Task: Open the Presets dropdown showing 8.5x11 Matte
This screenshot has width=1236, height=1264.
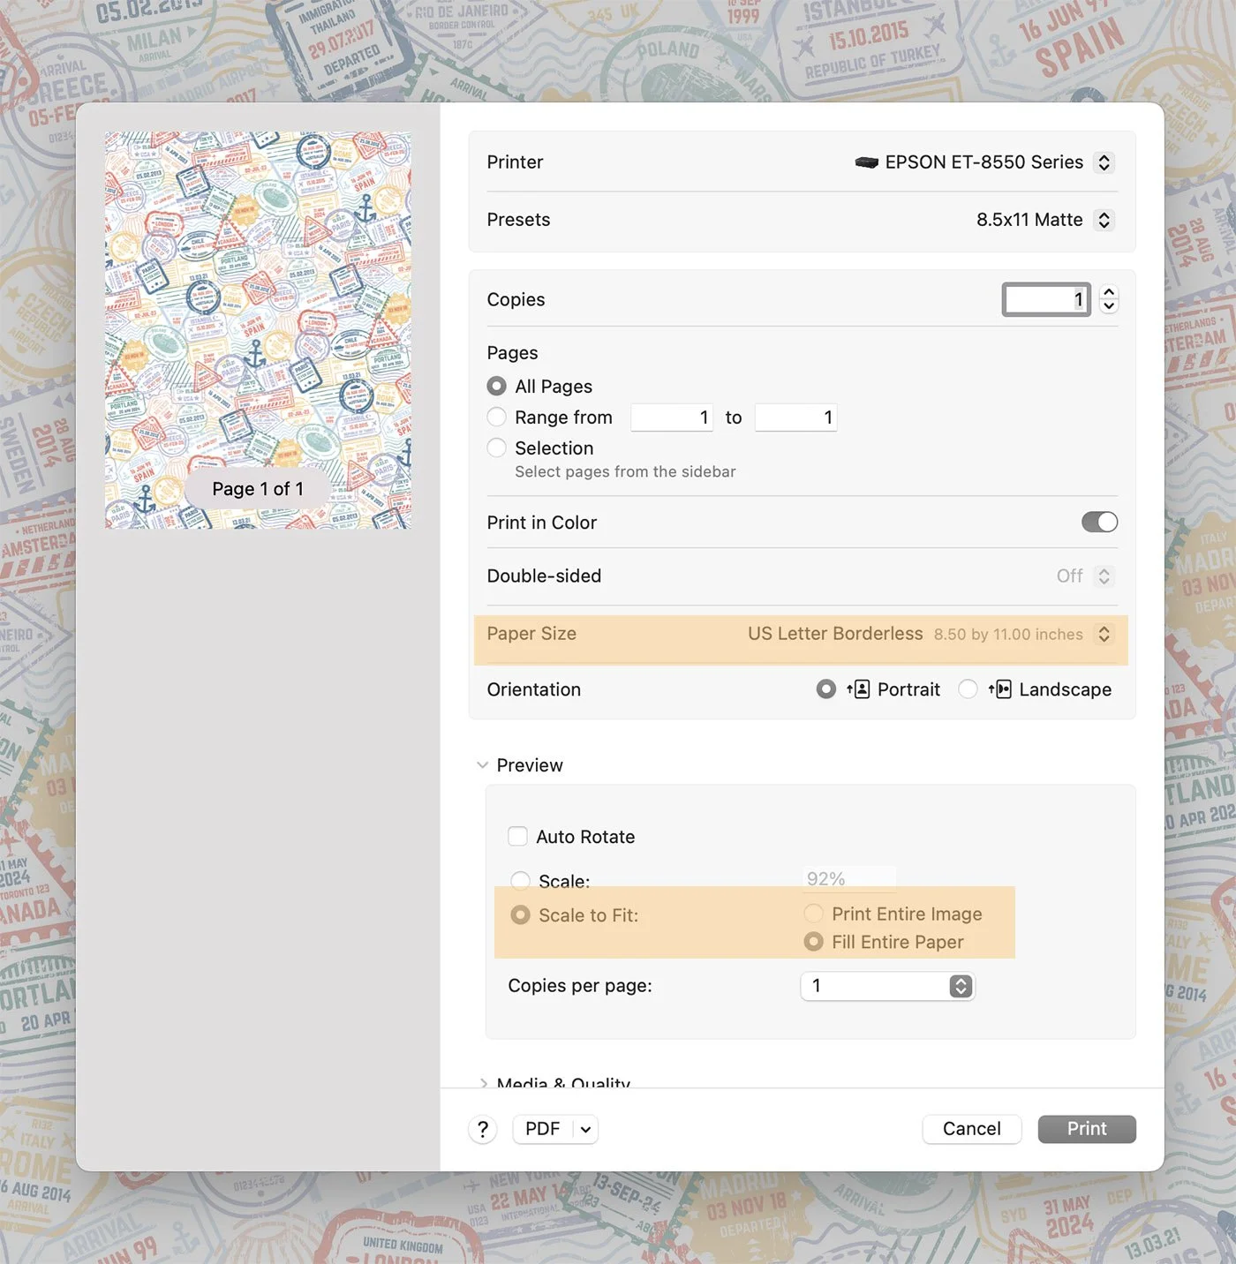Action: [x=1104, y=220]
